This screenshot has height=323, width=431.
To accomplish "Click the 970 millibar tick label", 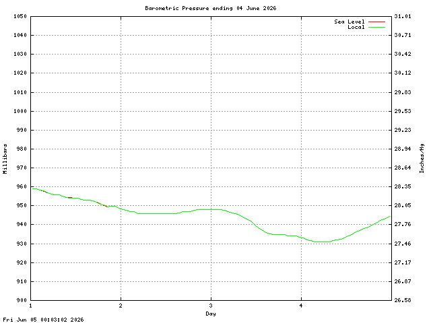I will (22, 168).
